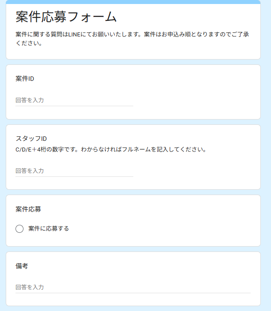The width and height of the screenshot is (271, 311).
Task: Click the 案件ID question label
Action: 25,79
